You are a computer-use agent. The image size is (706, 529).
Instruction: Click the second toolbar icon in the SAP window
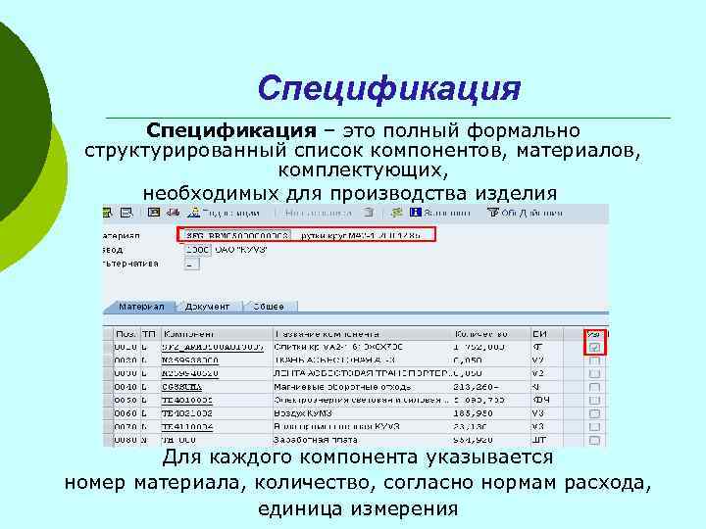(x=126, y=213)
